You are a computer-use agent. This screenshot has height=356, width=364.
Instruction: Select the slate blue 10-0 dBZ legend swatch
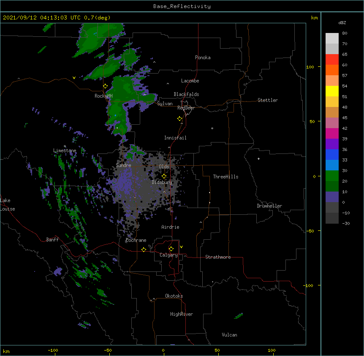pos(332,197)
